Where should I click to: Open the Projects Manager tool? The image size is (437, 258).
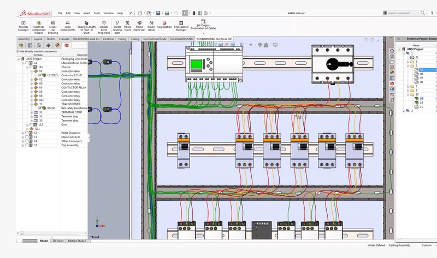(x=23, y=24)
